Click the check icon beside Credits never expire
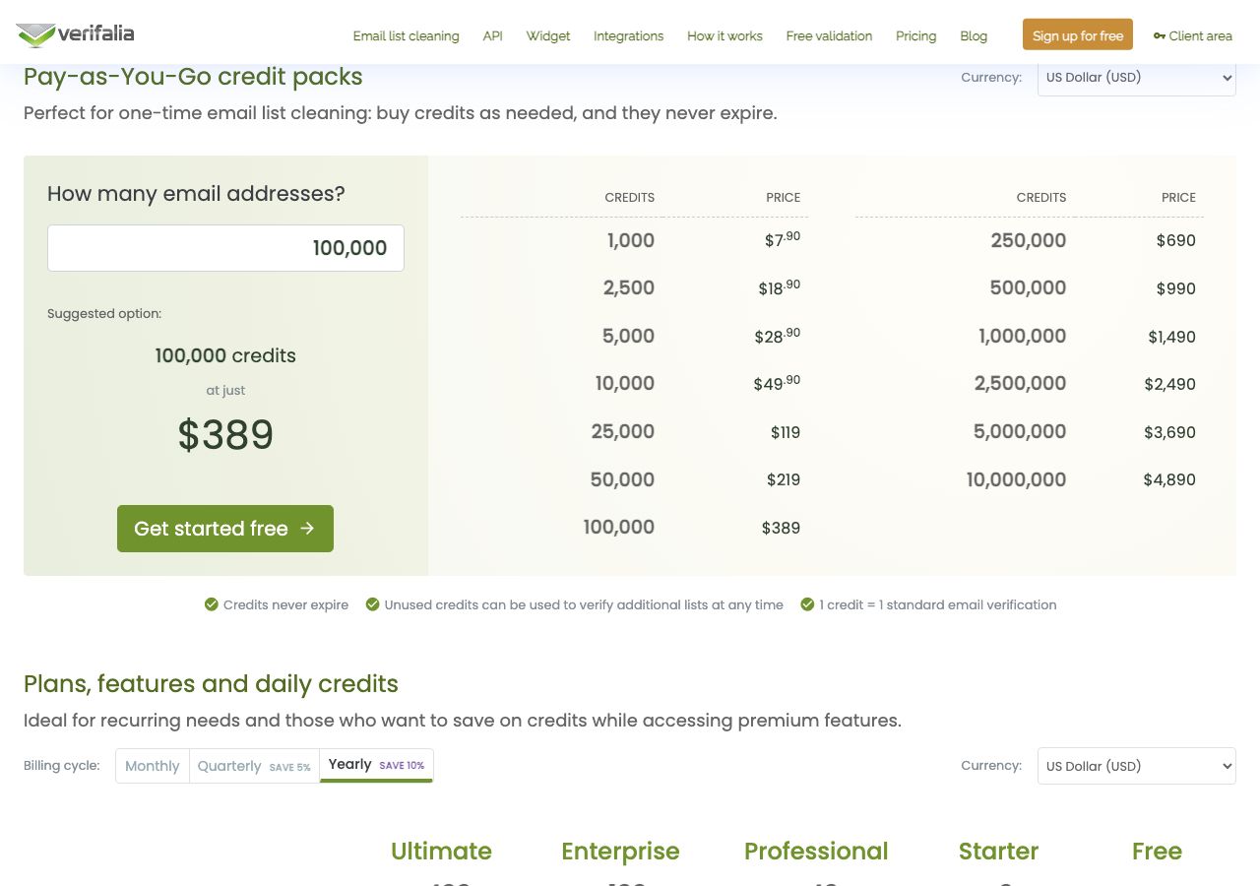Image resolution: width=1260 pixels, height=886 pixels. [x=211, y=604]
